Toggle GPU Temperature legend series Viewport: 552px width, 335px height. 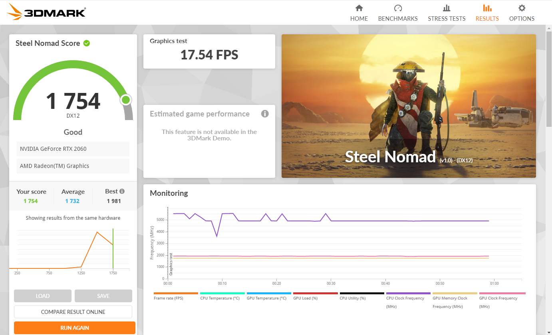tap(269, 296)
